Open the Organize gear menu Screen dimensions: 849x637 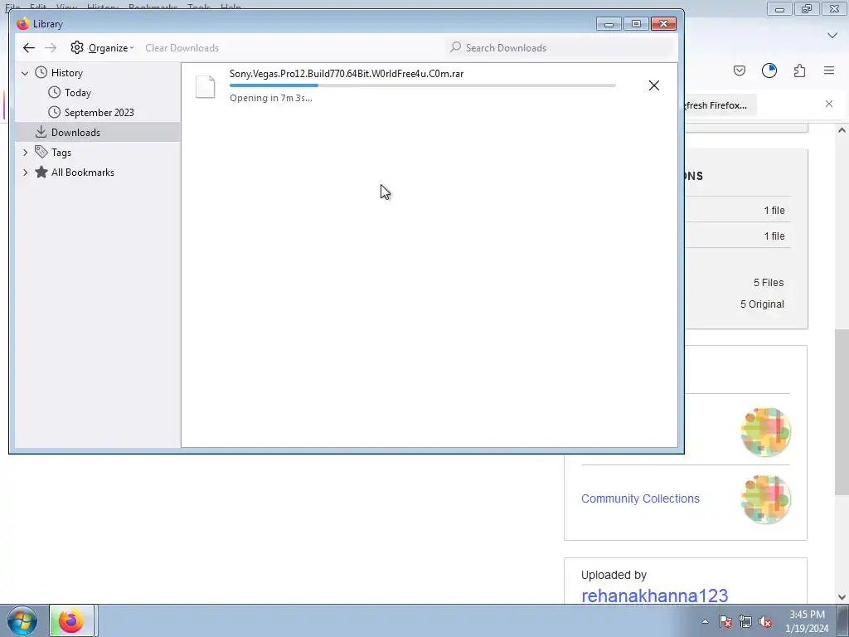[x=102, y=47]
